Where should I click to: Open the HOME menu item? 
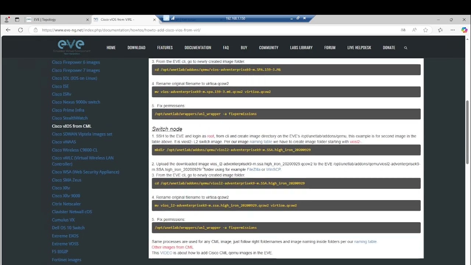click(x=111, y=47)
